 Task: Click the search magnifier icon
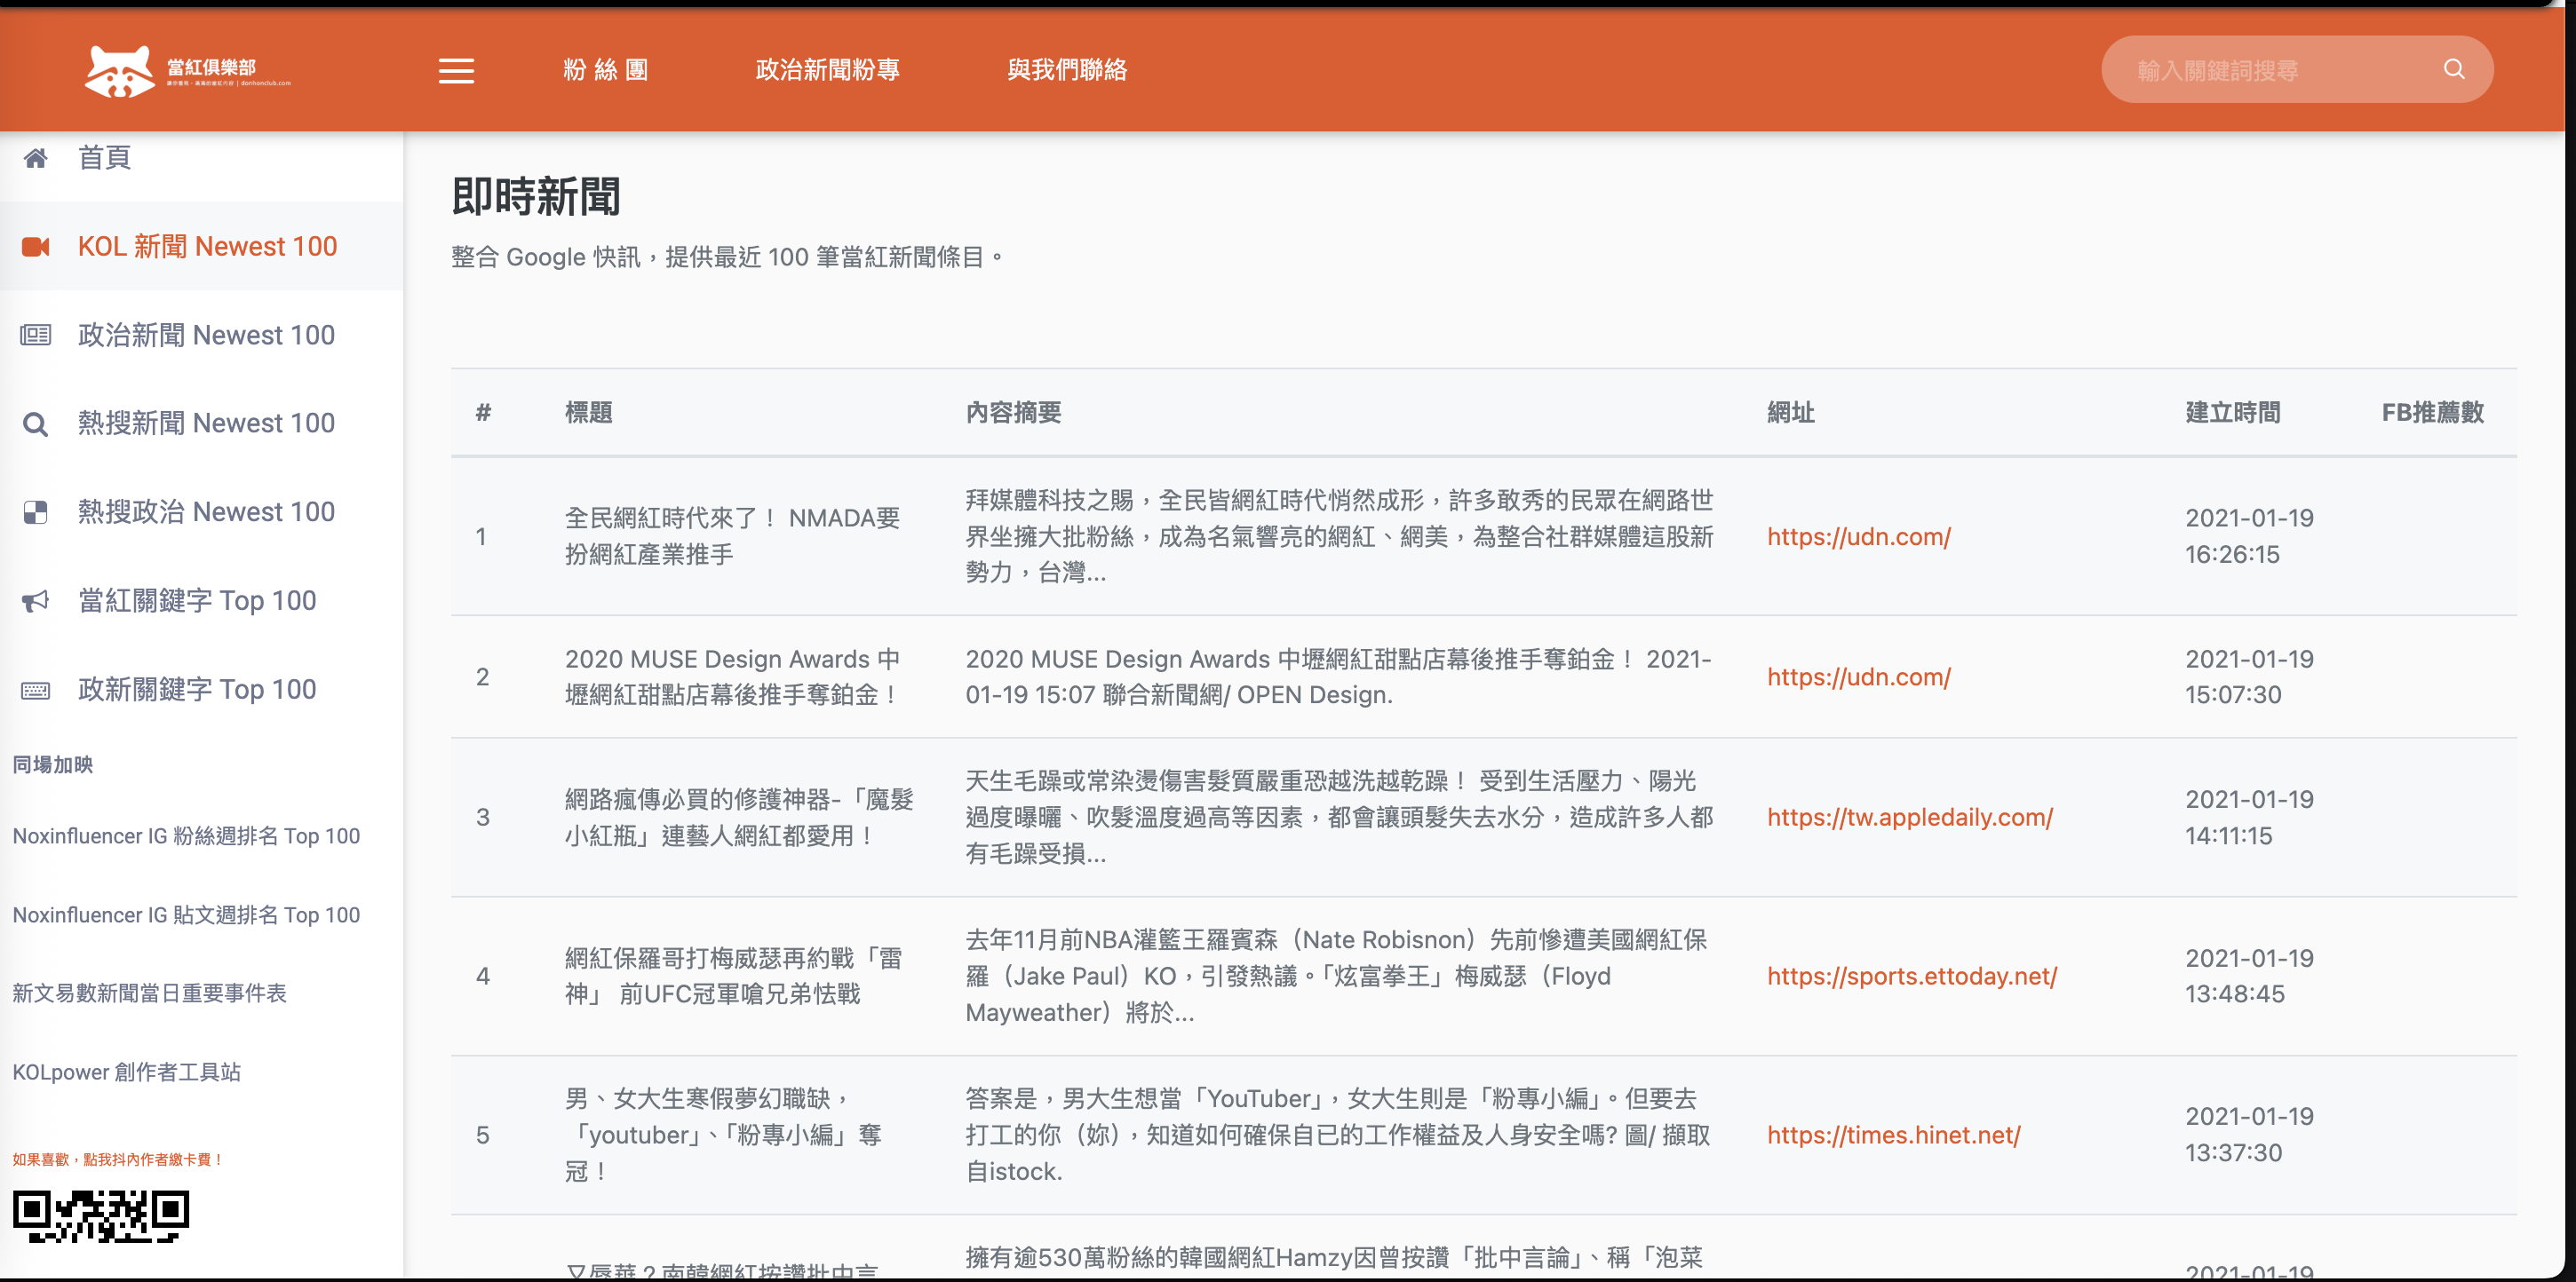[2453, 69]
